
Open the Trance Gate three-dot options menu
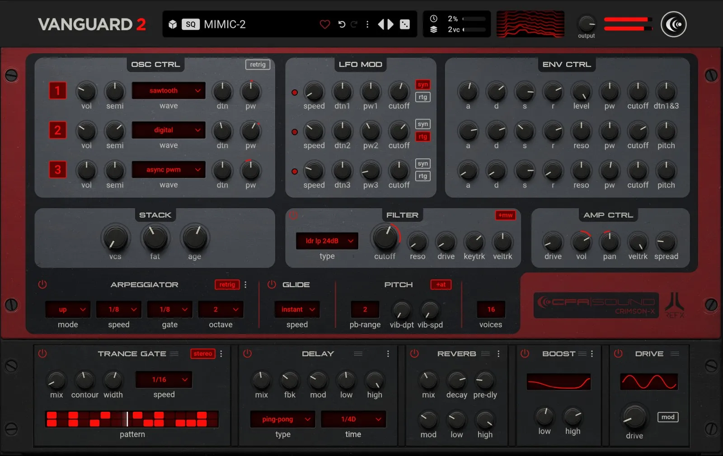click(x=221, y=354)
